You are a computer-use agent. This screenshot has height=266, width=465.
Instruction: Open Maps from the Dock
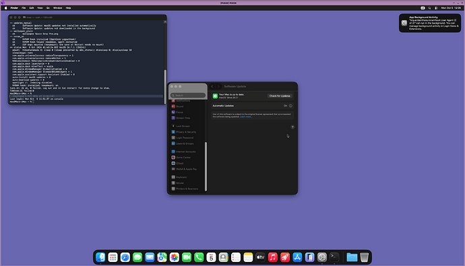[x=162, y=257]
